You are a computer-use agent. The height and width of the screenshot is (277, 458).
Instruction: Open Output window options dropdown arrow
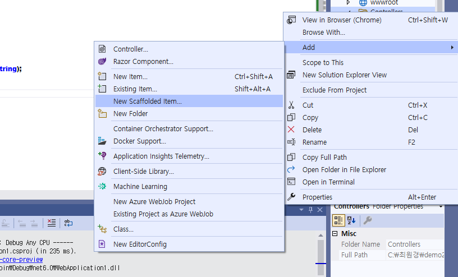pos(301,210)
